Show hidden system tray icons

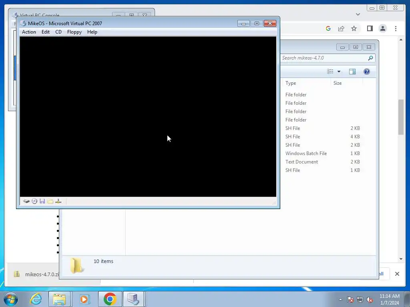pyautogui.click(x=340, y=299)
